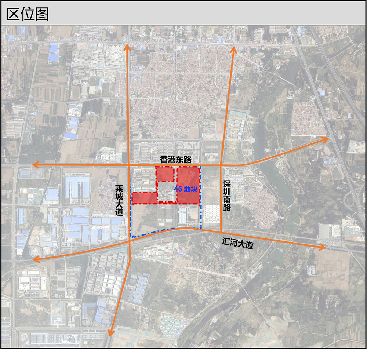Click intersection of 香港东路 and 深圳南路
This screenshot has width=367, height=350.
[x=221, y=165]
